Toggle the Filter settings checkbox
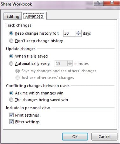 (x=11, y=122)
